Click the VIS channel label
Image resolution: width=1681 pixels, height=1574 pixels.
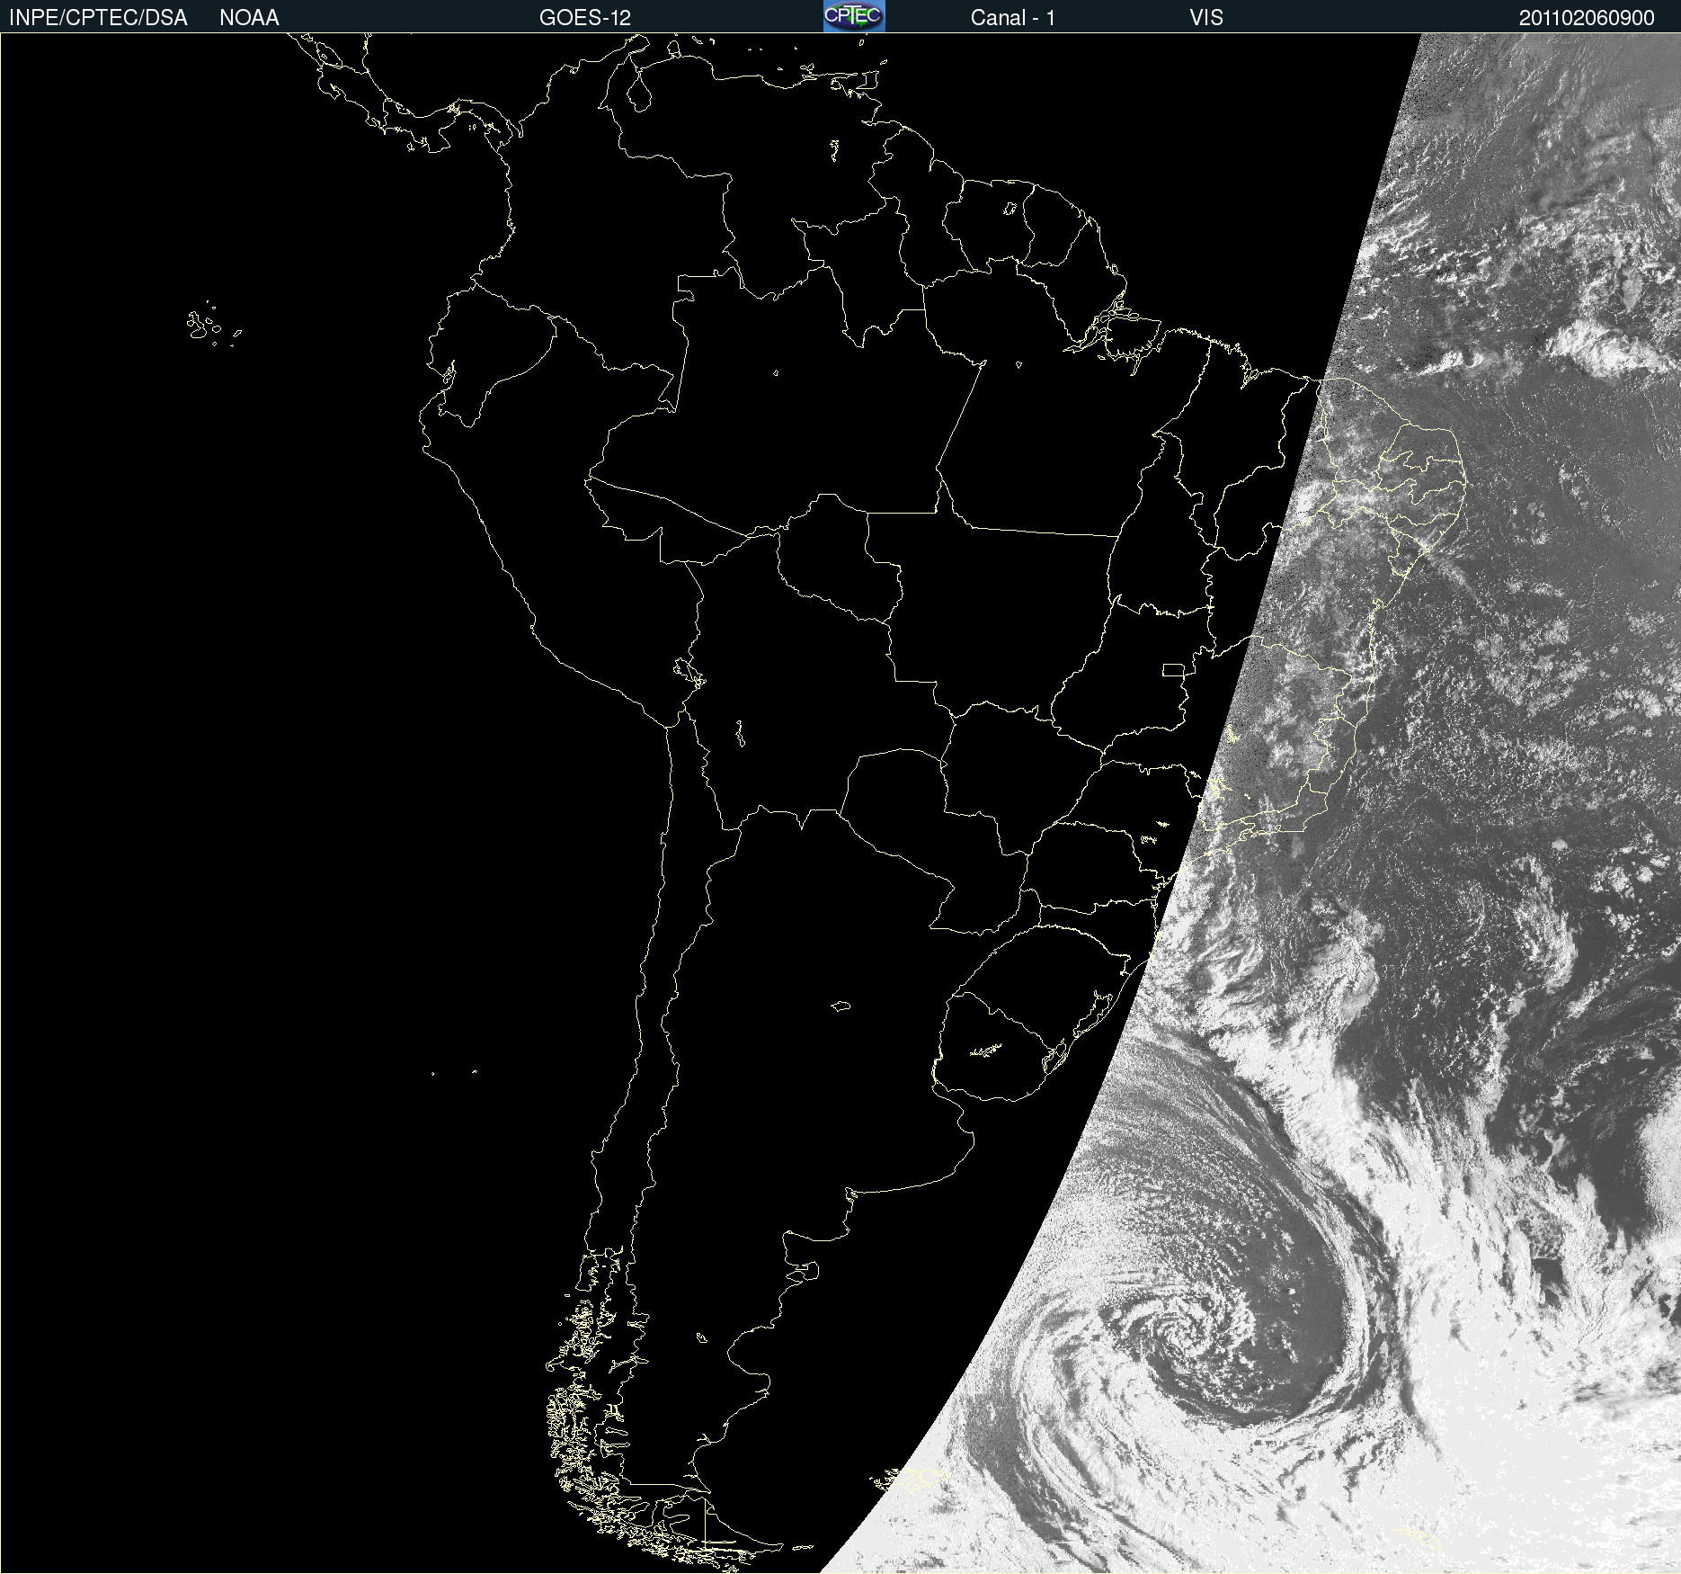1205,18
